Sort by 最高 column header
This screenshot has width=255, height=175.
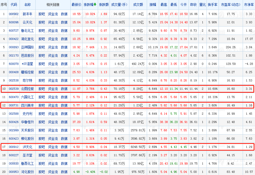click(x=164, y=5)
